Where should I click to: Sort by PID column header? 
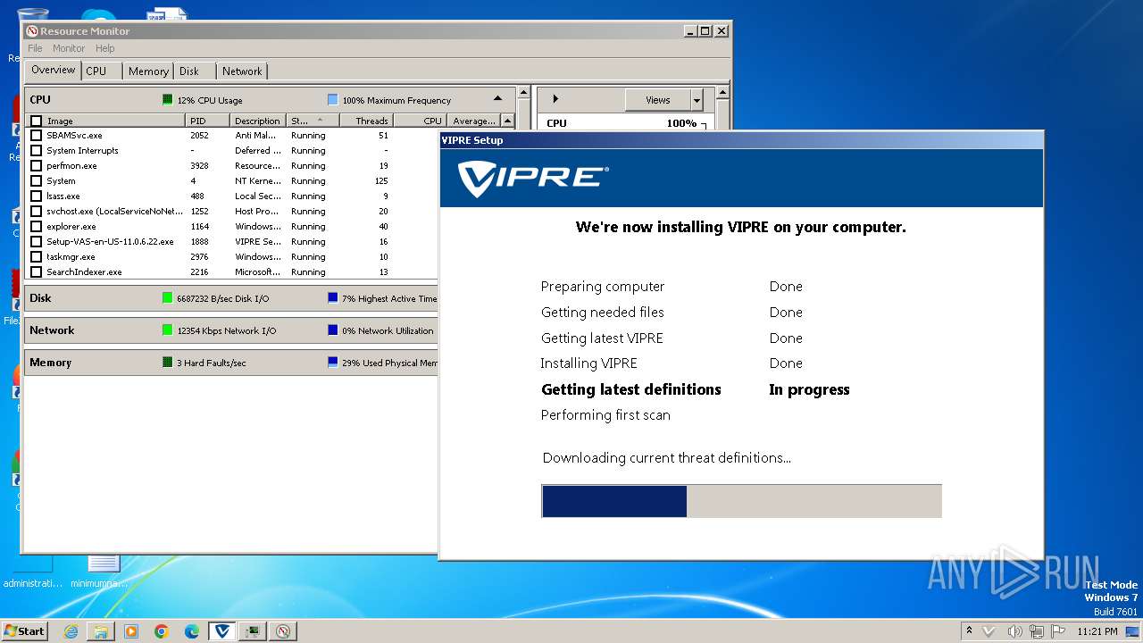point(207,121)
